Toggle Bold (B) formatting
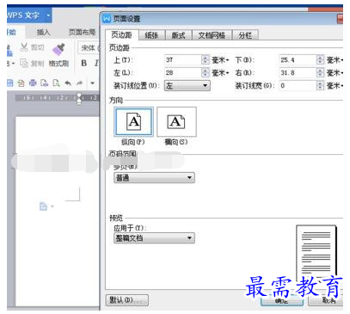Viewport: 350px width, 314px height. pos(84,63)
